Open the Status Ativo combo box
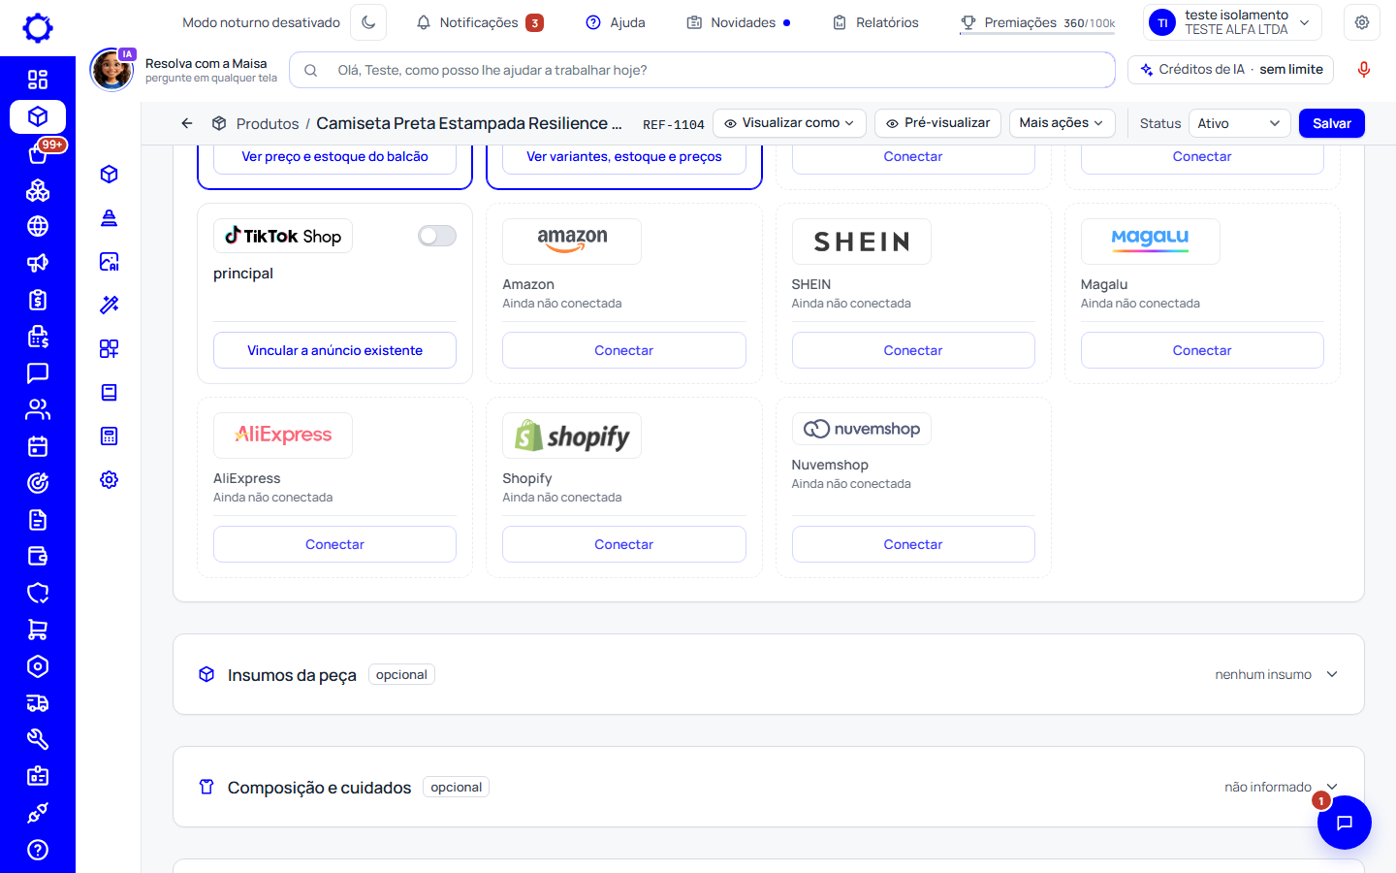Image resolution: width=1396 pixels, height=873 pixels. coord(1239,123)
